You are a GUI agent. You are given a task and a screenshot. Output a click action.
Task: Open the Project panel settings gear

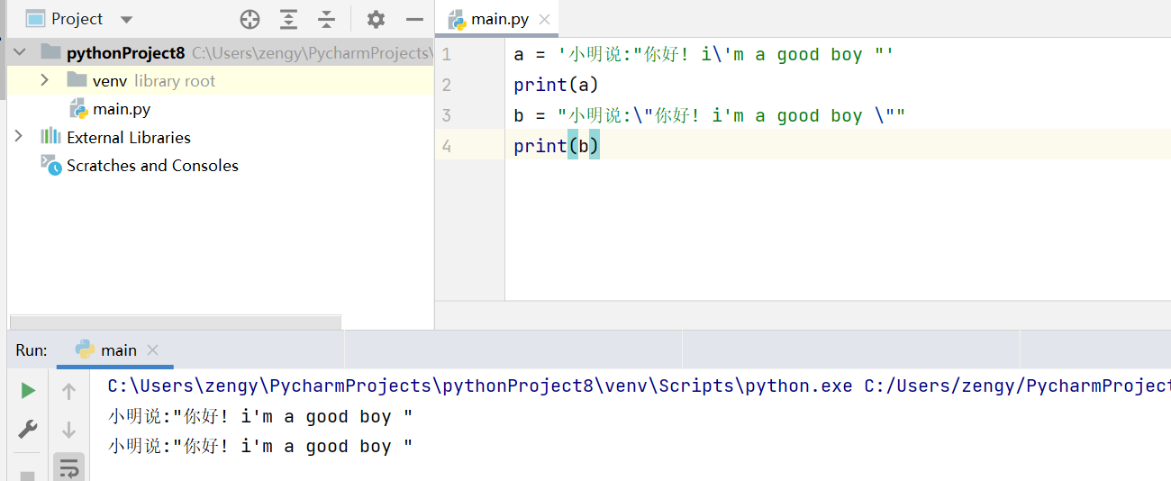tap(376, 19)
